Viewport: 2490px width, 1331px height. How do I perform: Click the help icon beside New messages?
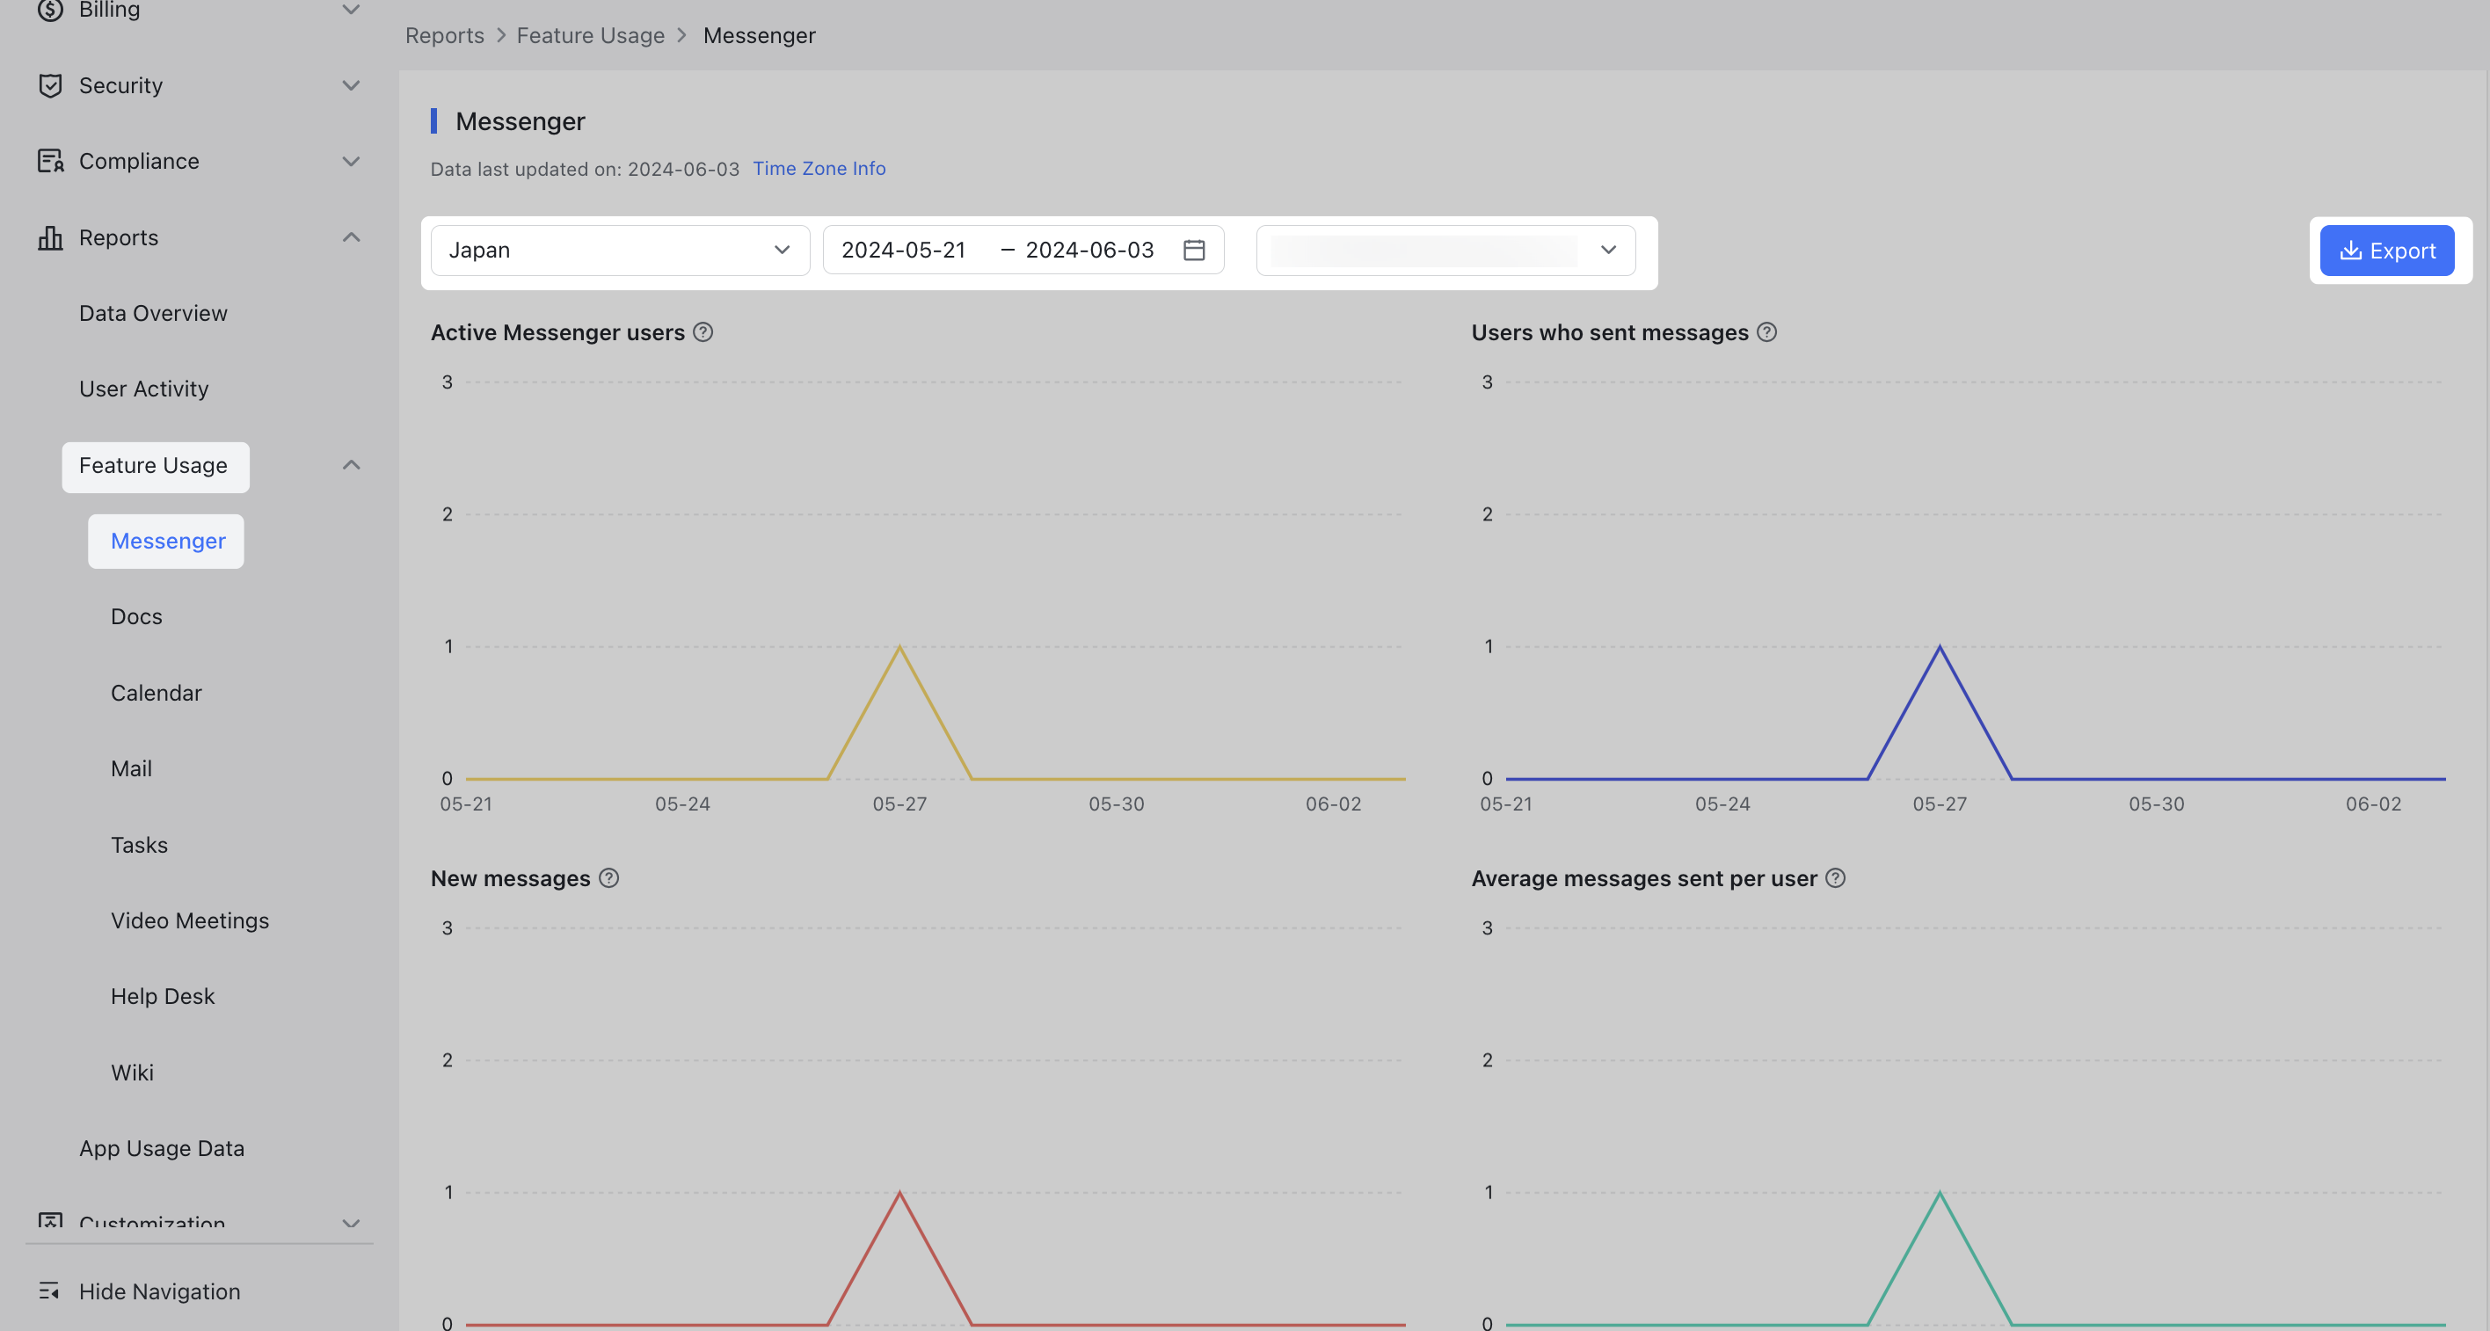point(609,878)
